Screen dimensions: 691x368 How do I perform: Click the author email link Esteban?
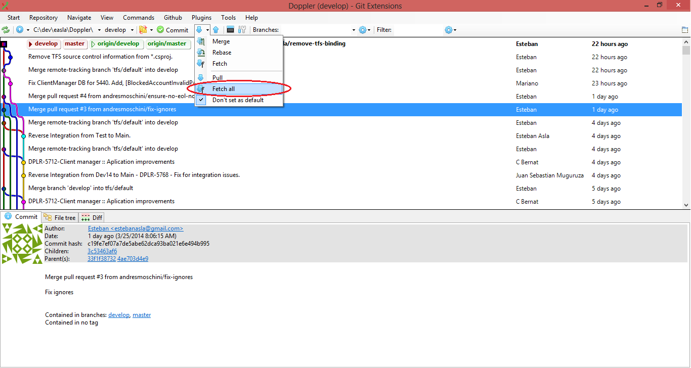(x=136, y=228)
